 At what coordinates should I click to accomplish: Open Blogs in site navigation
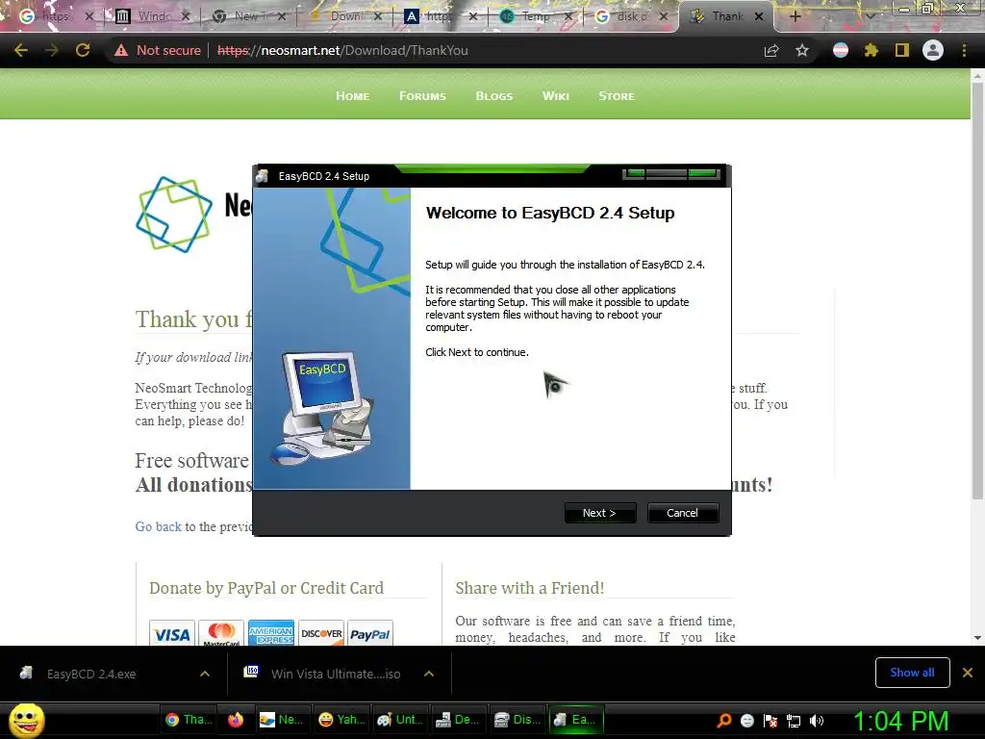(494, 96)
